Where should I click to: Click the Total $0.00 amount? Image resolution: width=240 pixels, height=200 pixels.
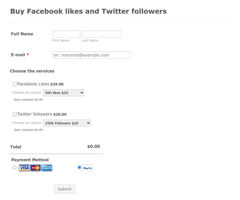point(93,146)
